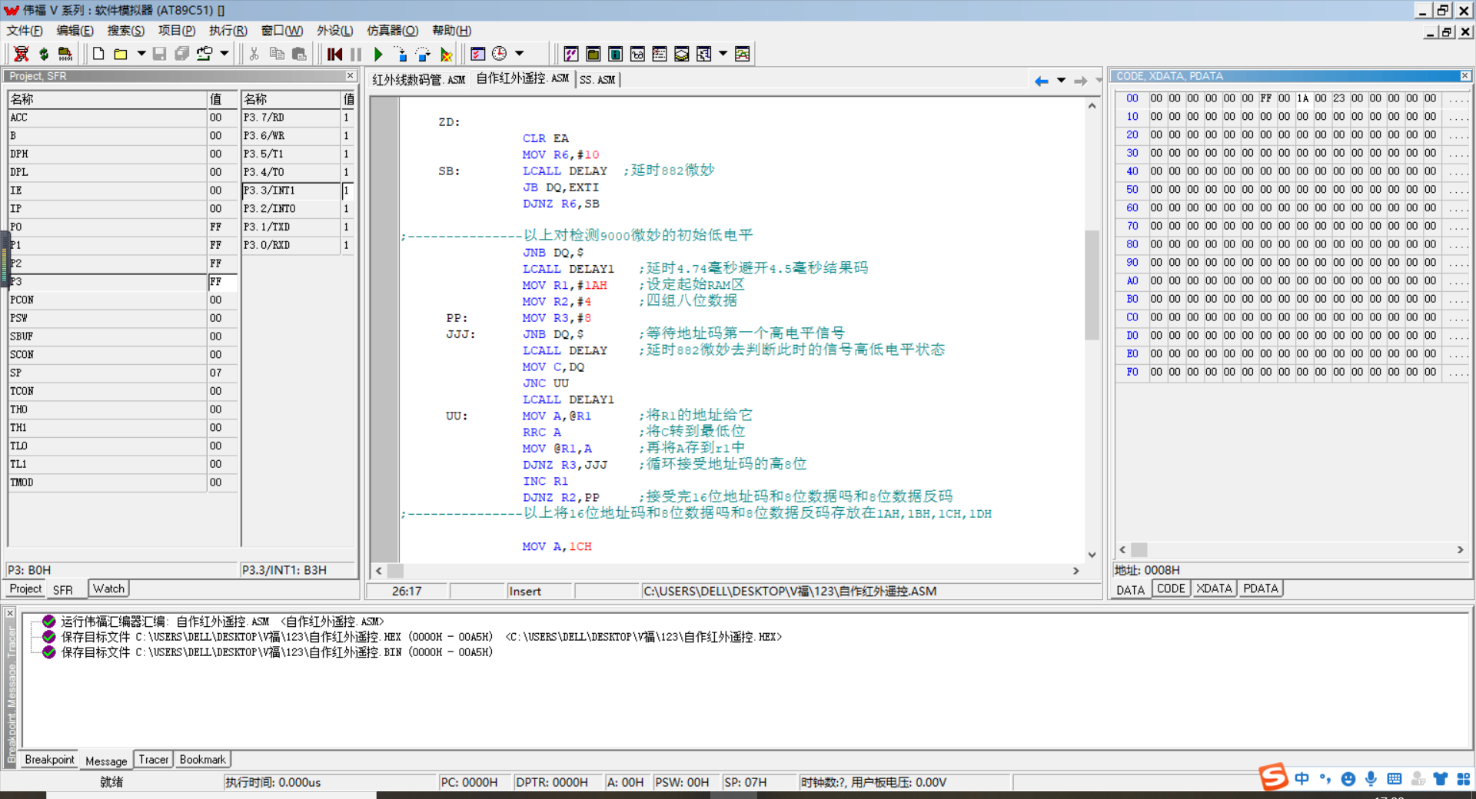Click the clock timer toolbar icon
The image size is (1476, 799).
pos(500,54)
